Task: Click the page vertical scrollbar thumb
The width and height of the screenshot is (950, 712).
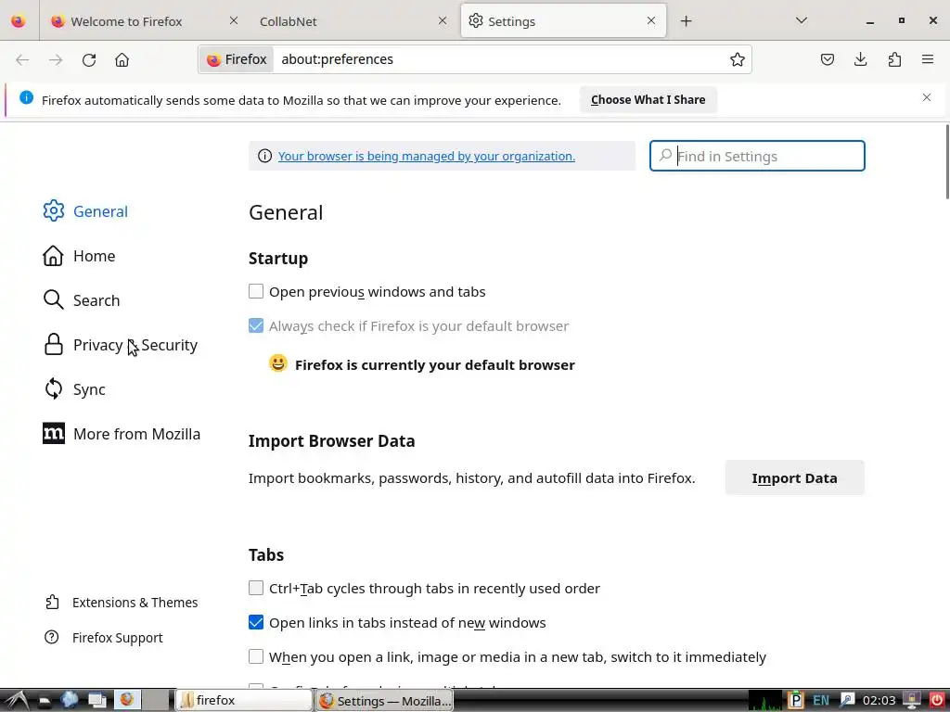Action: [x=947, y=160]
